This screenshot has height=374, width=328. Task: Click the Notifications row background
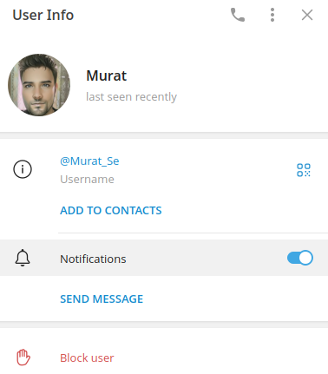pos(164,258)
